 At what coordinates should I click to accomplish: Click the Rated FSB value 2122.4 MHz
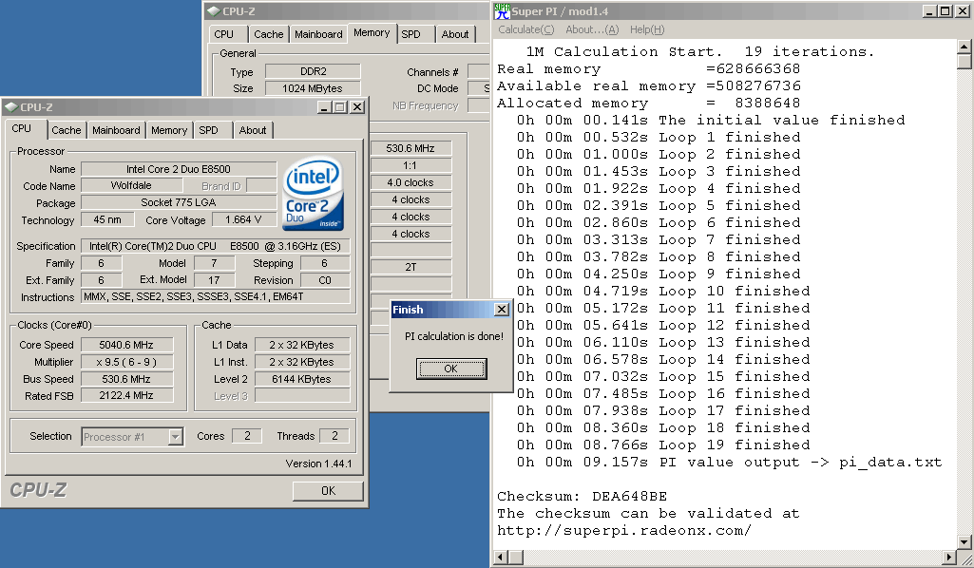[x=126, y=395]
